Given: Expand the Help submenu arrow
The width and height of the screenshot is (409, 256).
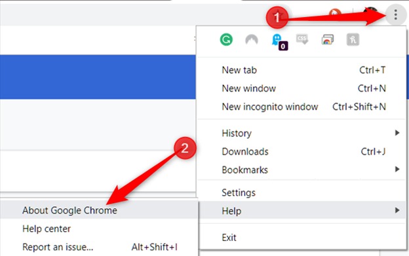Looking at the screenshot, I should pyautogui.click(x=397, y=210).
